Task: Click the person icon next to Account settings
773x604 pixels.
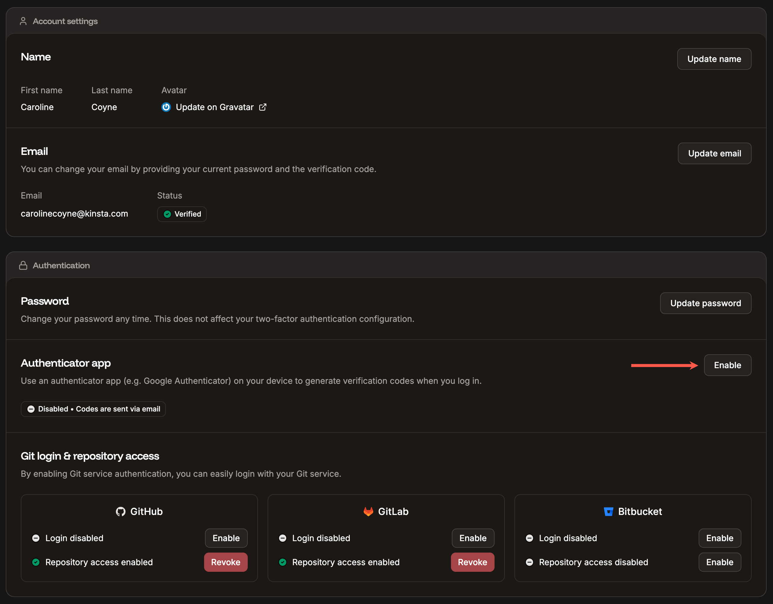Action: click(x=23, y=21)
